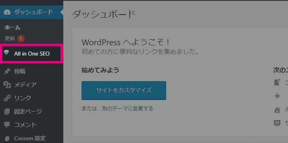This screenshot has height=143, width=288.
Task: Select the ホーム submenu item
Action: point(12,28)
